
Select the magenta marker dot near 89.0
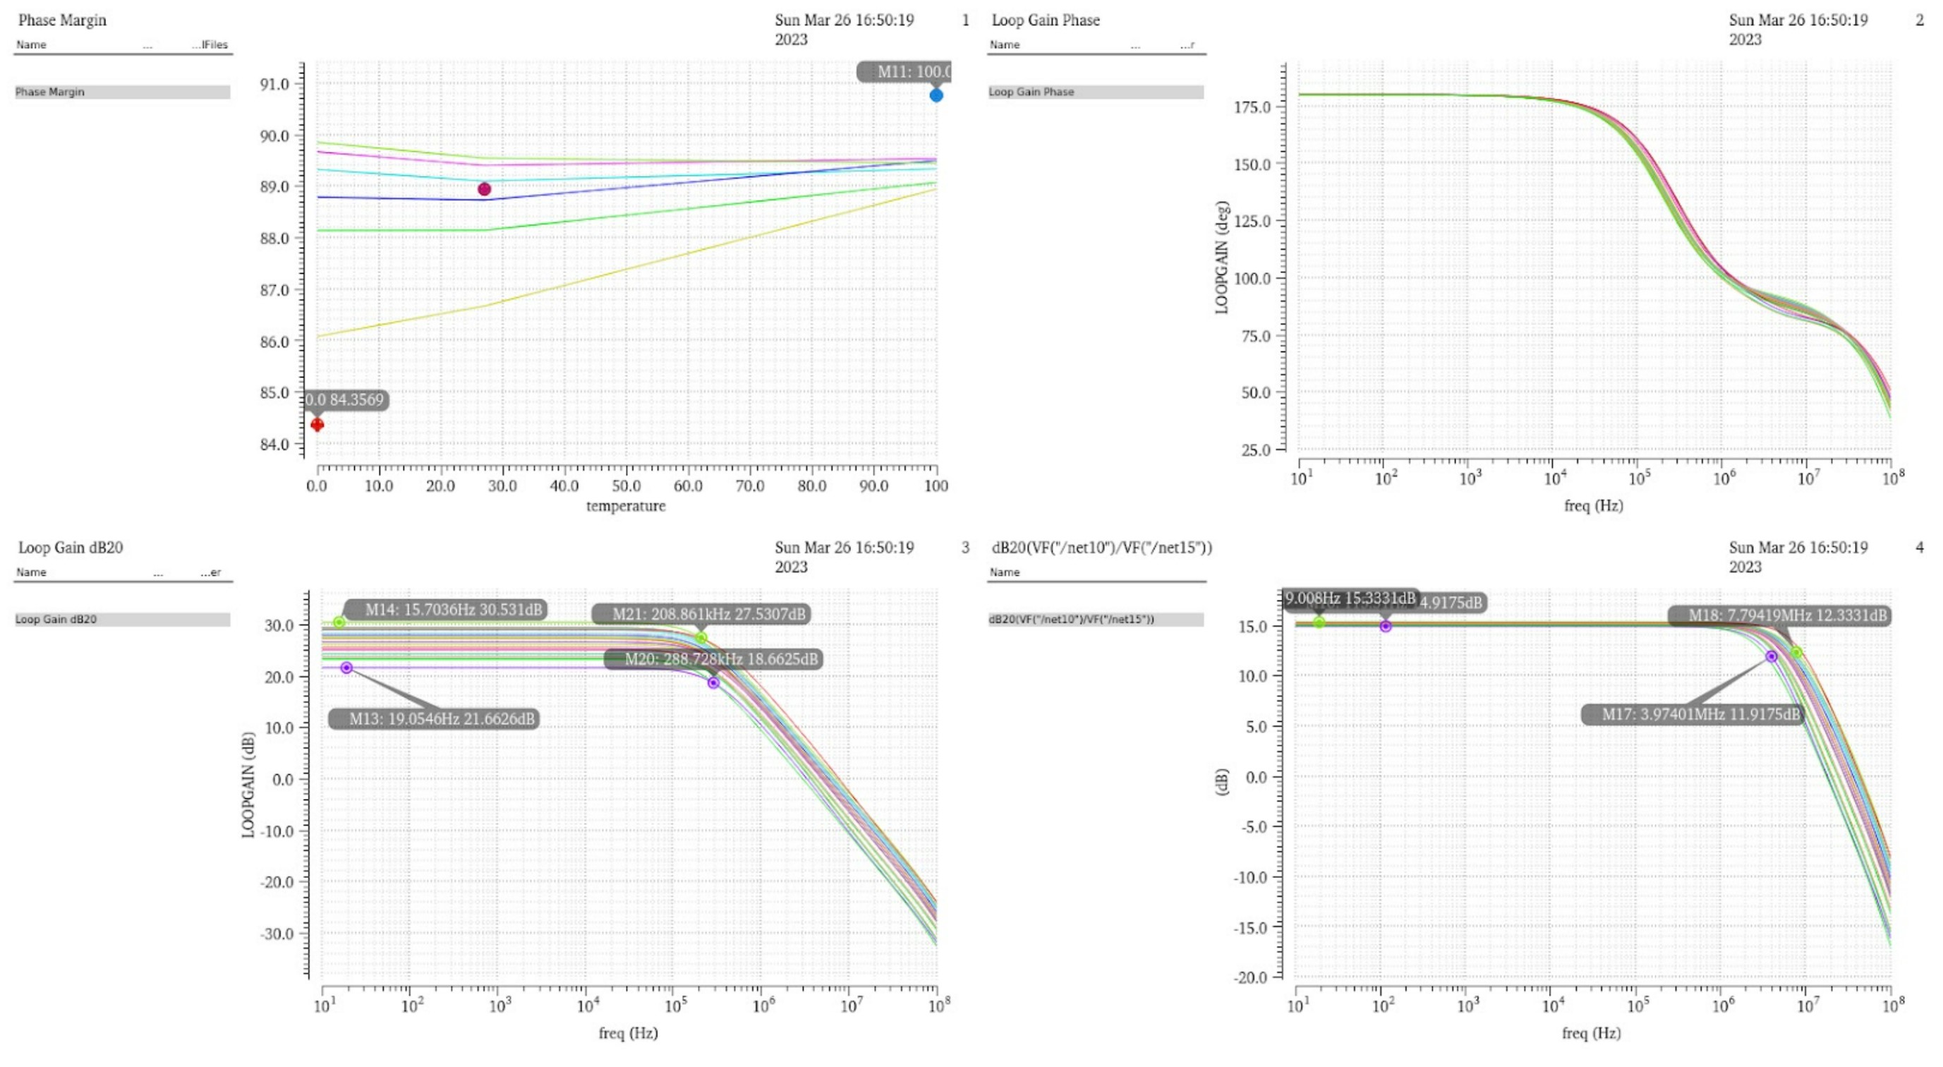point(484,189)
